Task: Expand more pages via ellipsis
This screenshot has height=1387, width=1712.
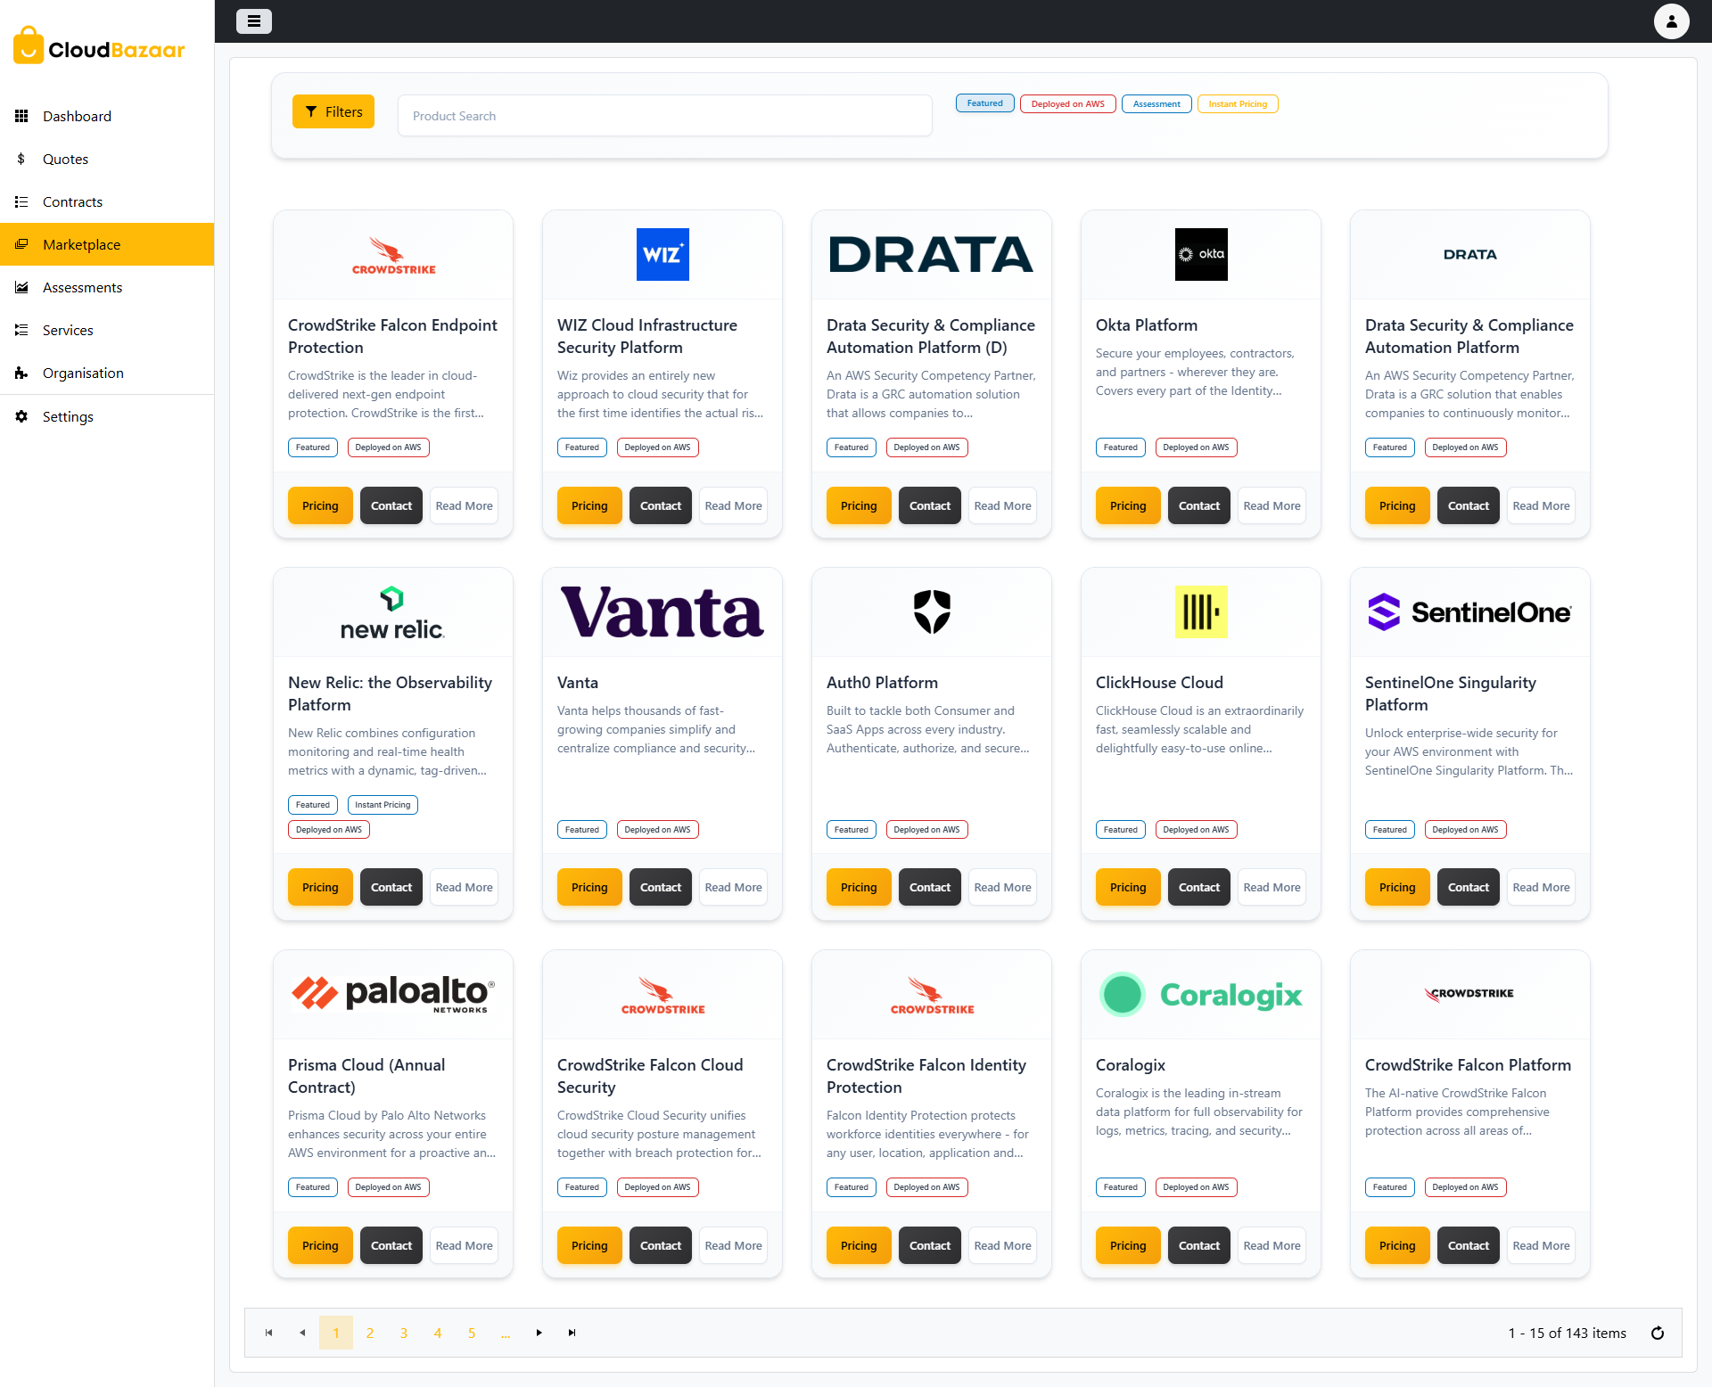Action: point(506,1333)
